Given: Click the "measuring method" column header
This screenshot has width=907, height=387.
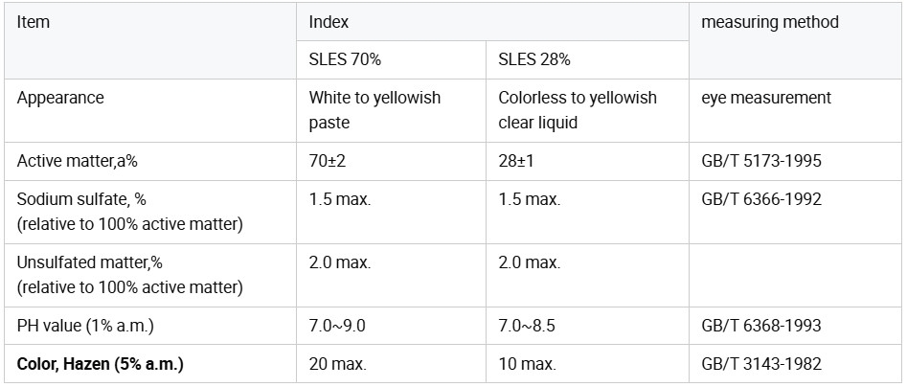Looking at the screenshot, I should pyautogui.click(x=770, y=22).
